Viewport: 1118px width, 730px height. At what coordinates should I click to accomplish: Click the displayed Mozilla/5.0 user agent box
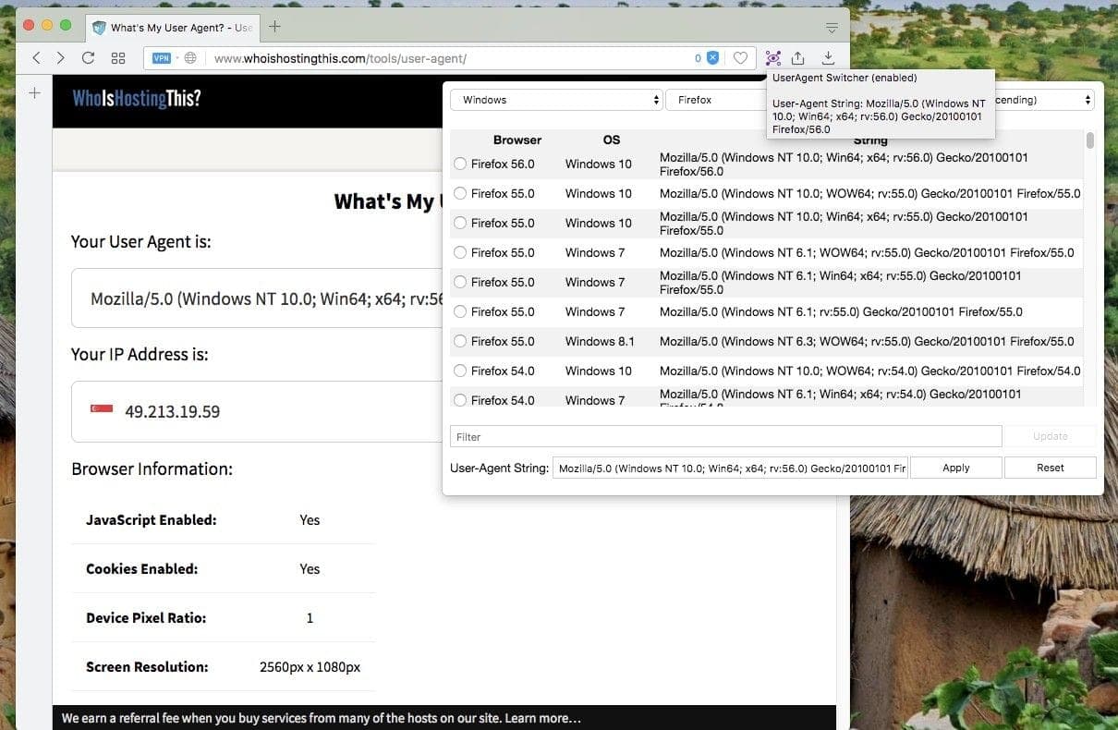(x=258, y=298)
